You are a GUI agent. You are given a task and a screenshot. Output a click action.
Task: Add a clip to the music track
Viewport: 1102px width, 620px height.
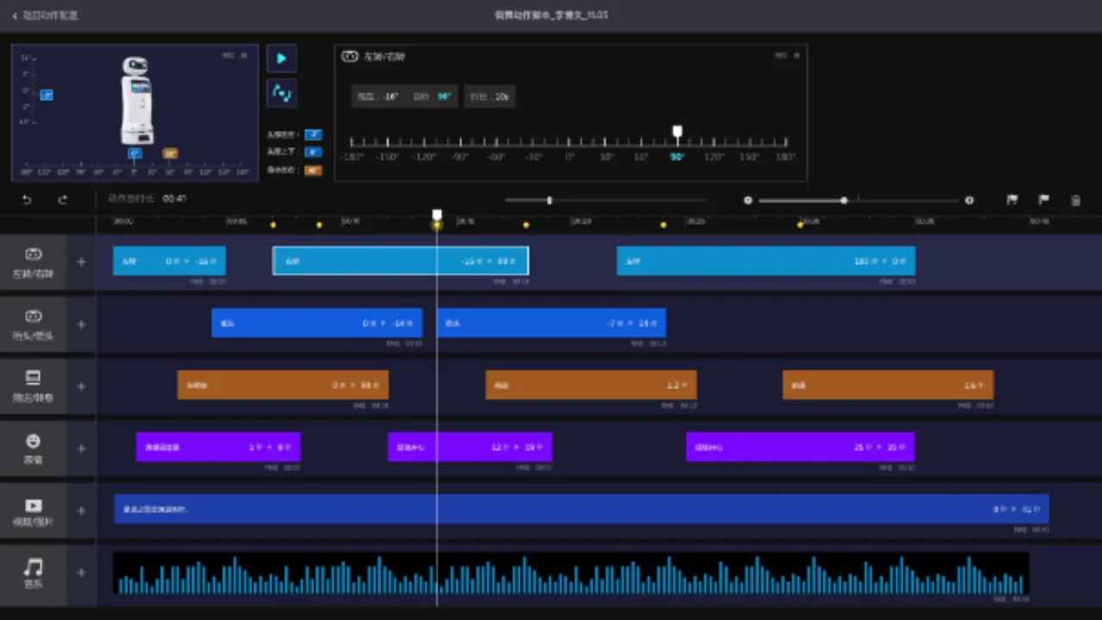(81, 573)
